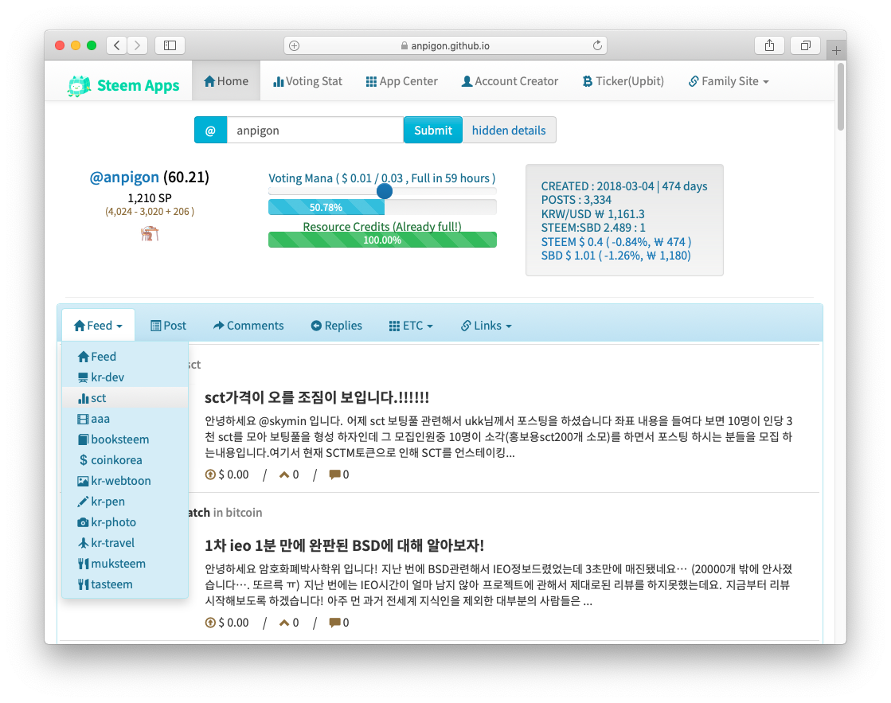Image resolution: width=891 pixels, height=703 pixels.
Task: Click the badge icon under 1,210 SP
Action: [149, 233]
